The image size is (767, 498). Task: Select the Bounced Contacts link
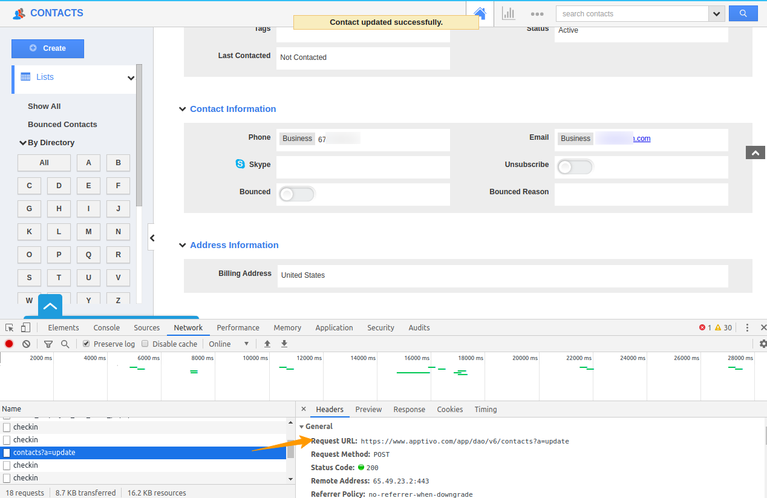(x=62, y=124)
